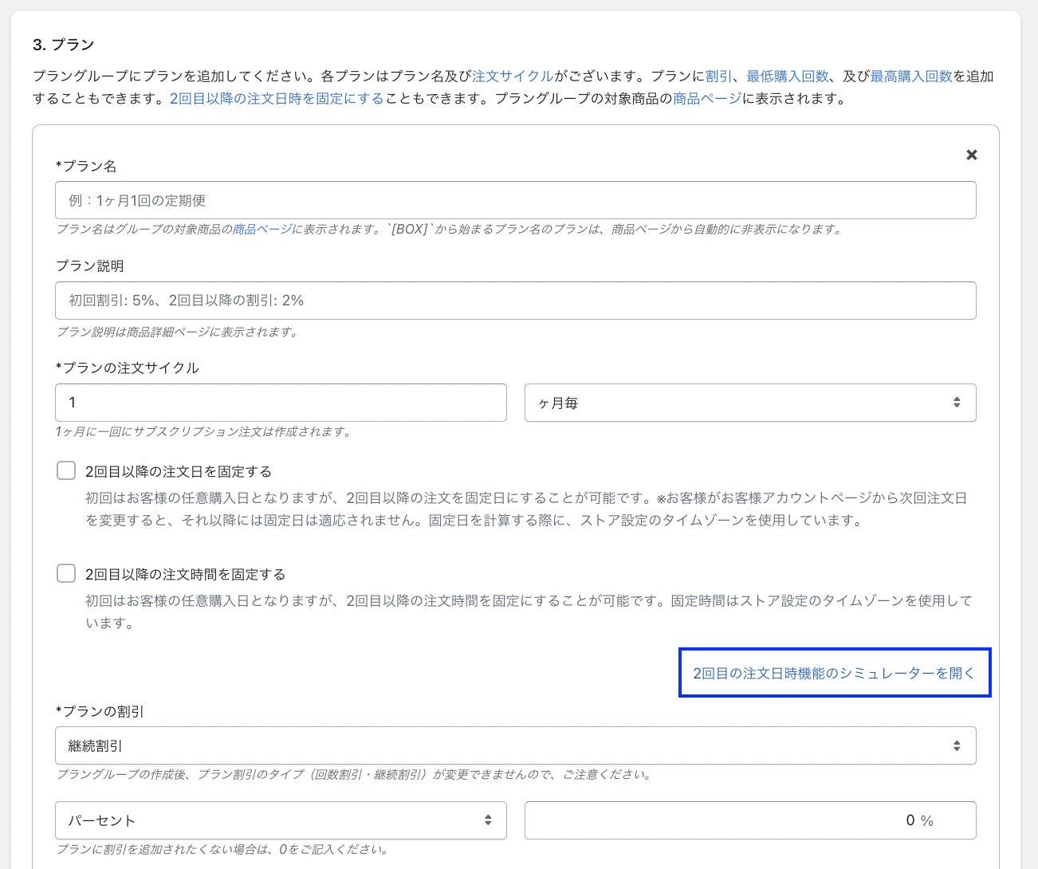This screenshot has height=869, width=1038.
Task: Visit the 最高購入回数 link
Action: pos(911,77)
